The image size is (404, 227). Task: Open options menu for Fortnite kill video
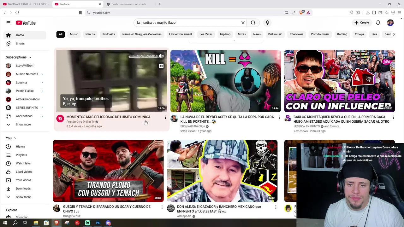[x=279, y=117]
